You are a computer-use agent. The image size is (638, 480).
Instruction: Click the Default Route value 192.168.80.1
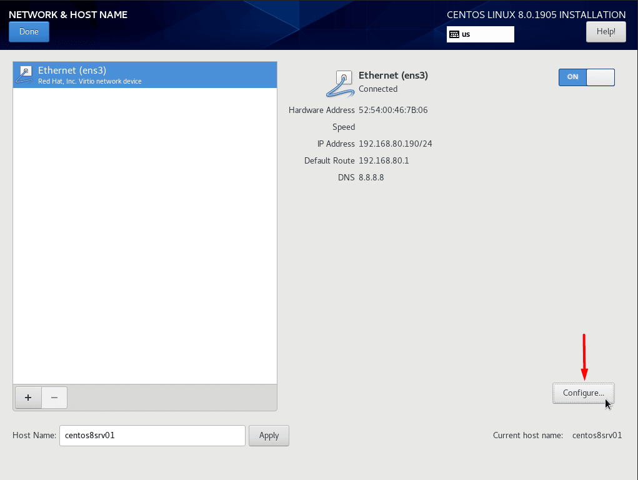pyautogui.click(x=384, y=161)
